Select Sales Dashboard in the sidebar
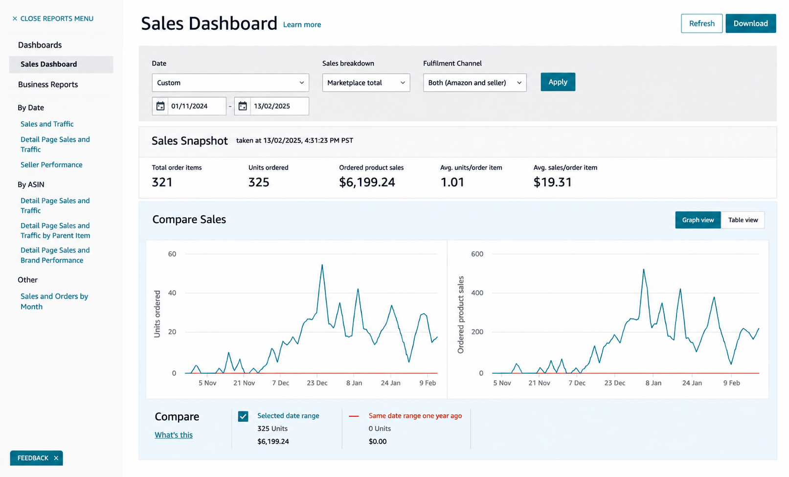Viewport: 789px width, 477px height. 61,64
